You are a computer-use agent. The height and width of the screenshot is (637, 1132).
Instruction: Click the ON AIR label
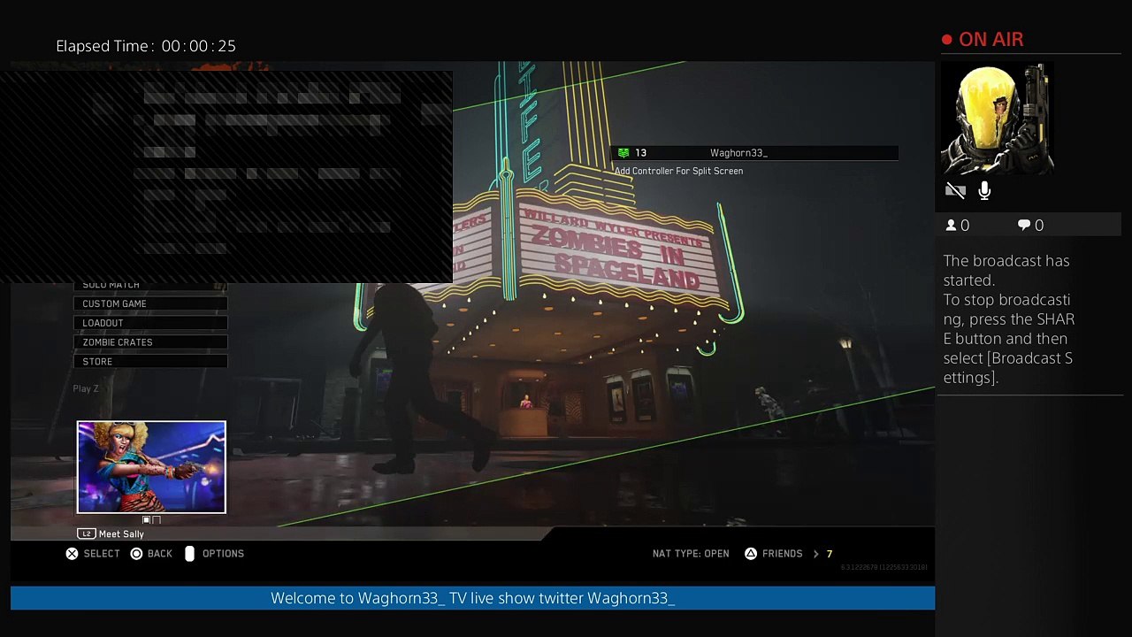click(990, 40)
